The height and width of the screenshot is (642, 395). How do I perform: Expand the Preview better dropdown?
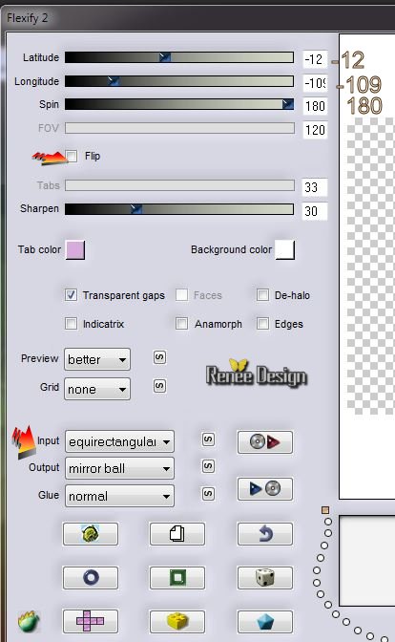[x=97, y=359]
